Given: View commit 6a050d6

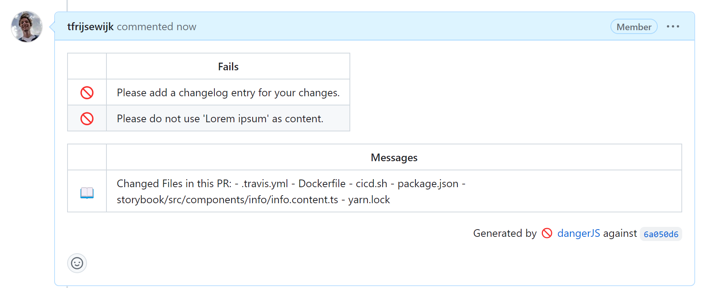Looking at the screenshot, I should (x=661, y=234).
